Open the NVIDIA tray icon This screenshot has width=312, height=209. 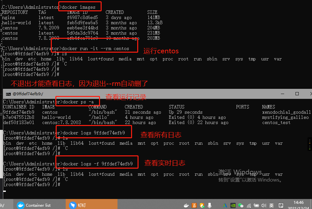pos(233,205)
